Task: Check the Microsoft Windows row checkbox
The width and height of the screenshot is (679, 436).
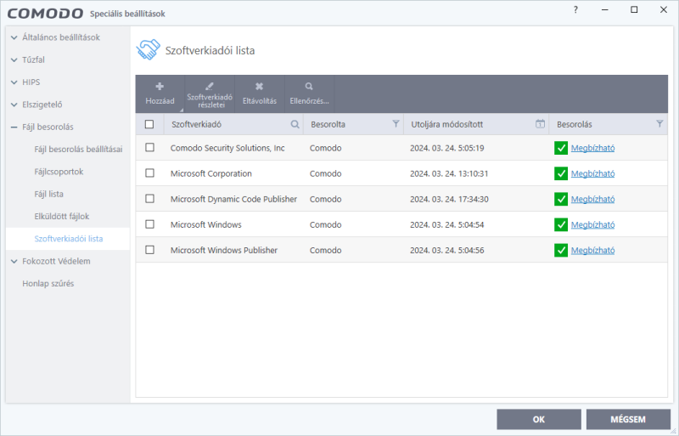Action: point(150,224)
